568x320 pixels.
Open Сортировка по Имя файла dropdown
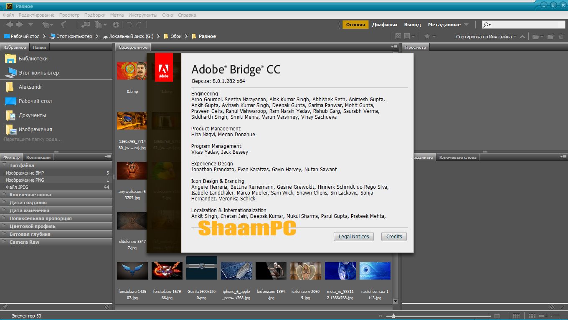tap(486, 37)
